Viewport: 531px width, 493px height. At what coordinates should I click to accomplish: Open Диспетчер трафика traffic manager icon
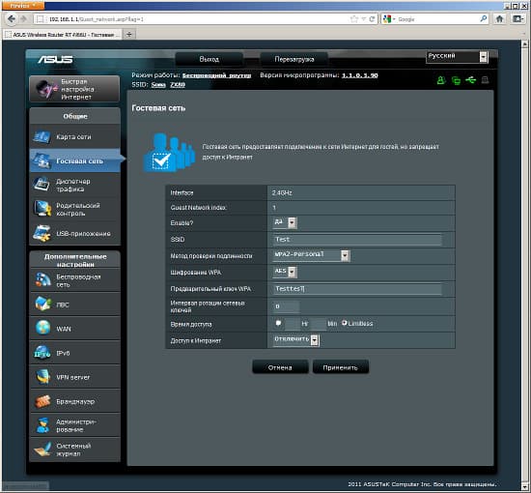[42, 185]
